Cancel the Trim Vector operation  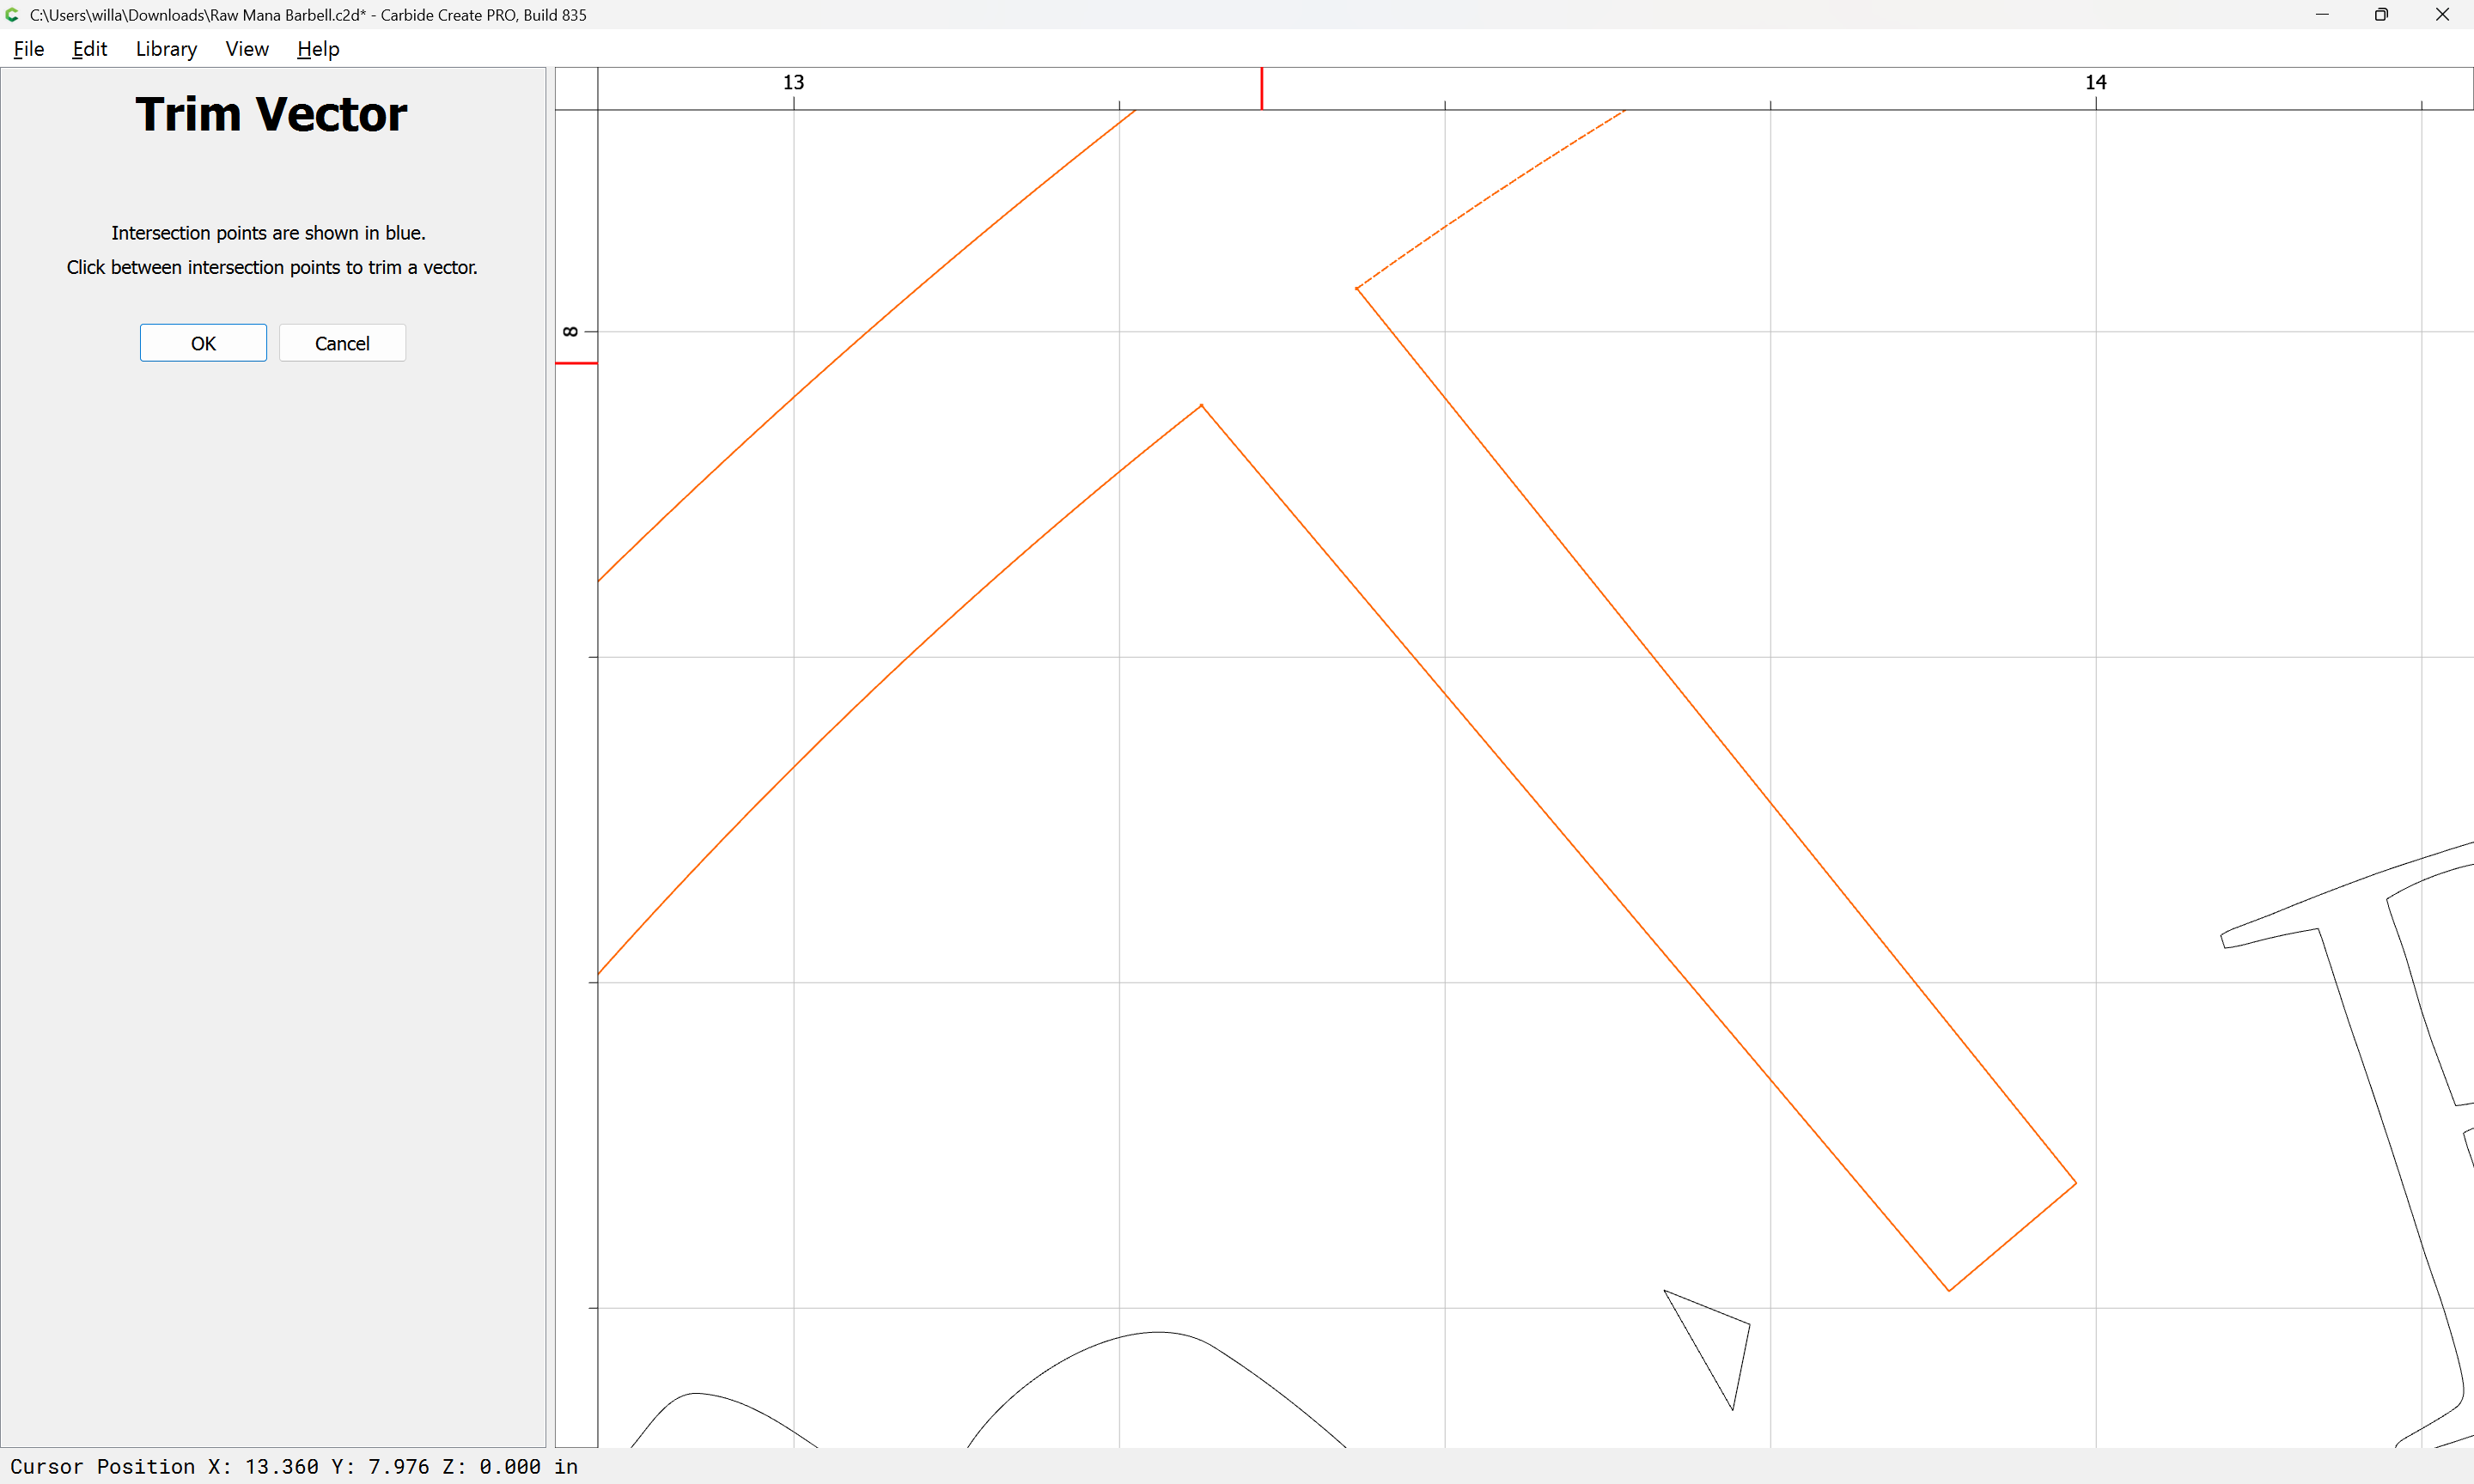coord(342,343)
